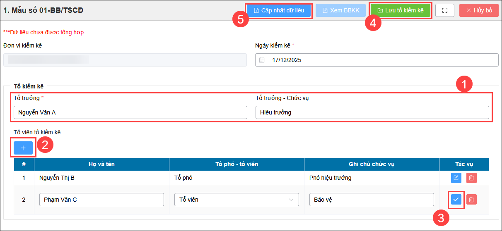This screenshot has height=231, width=502.
Task: Click edit icon for Nguyễn Thị B row
Action: tap(456, 178)
